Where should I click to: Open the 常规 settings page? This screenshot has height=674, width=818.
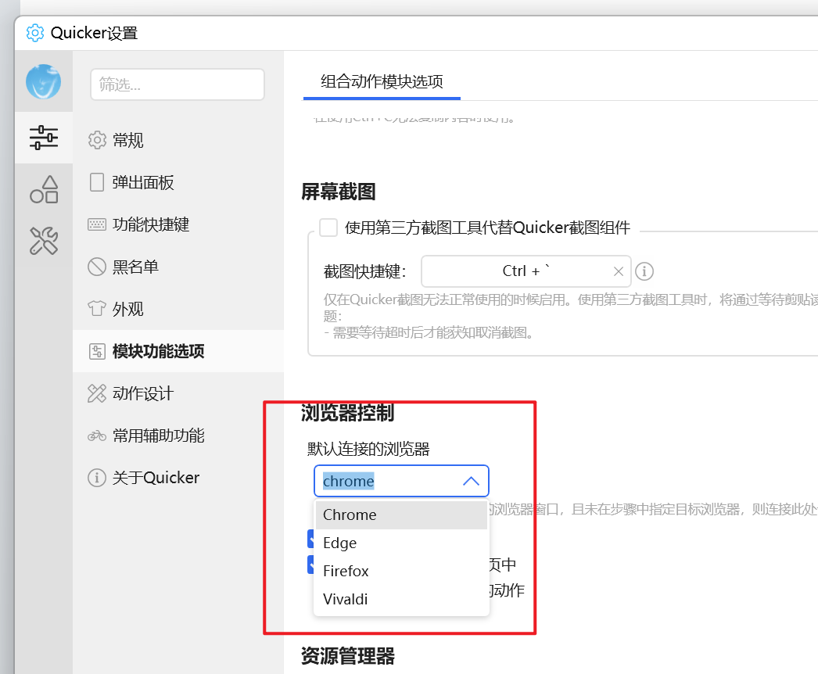(178, 140)
